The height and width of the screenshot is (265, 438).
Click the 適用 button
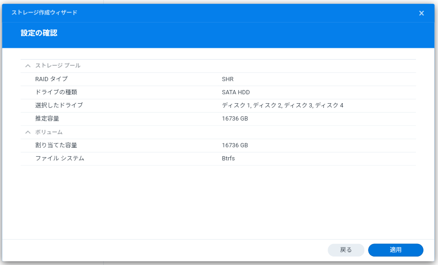(395, 250)
